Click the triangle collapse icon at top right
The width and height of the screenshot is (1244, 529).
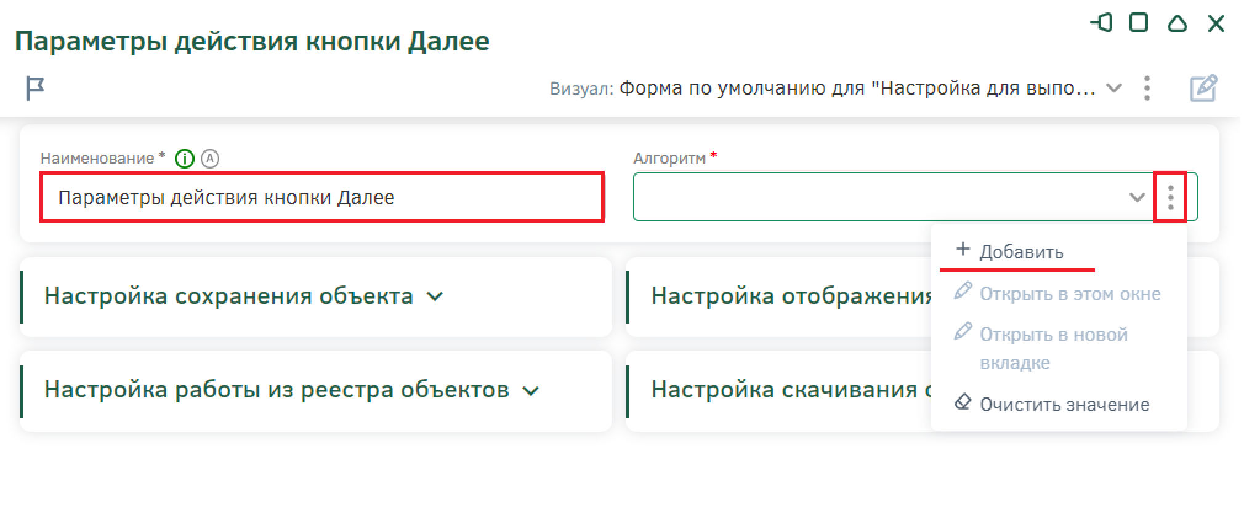tap(1177, 23)
